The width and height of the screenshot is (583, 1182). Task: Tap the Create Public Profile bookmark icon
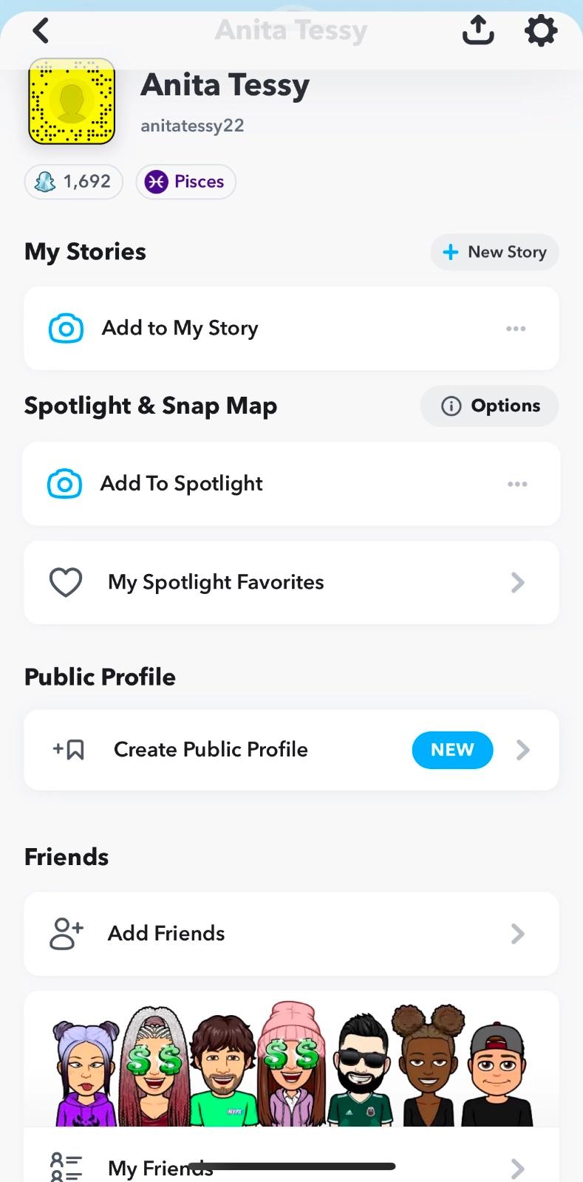pos(69,750)
